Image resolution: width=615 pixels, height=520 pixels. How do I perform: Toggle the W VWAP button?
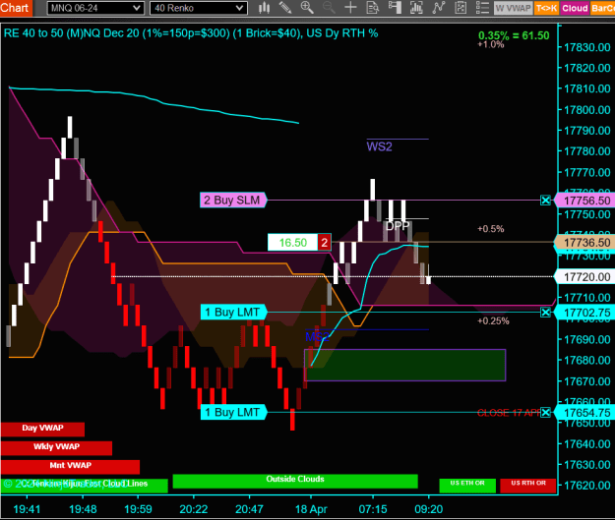(513, 8)
